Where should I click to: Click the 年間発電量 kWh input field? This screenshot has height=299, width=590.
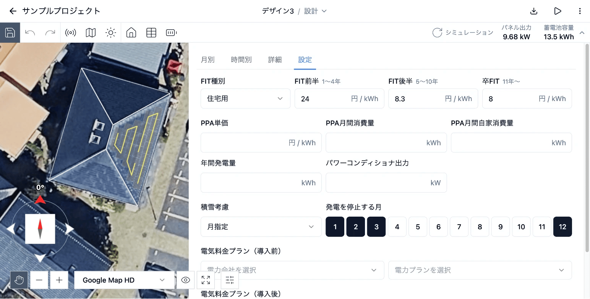coord(261,183)
